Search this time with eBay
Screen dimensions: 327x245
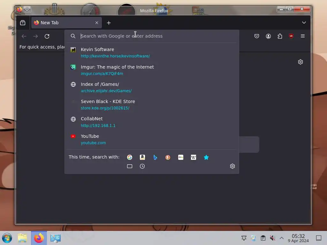tap(181, 157)
